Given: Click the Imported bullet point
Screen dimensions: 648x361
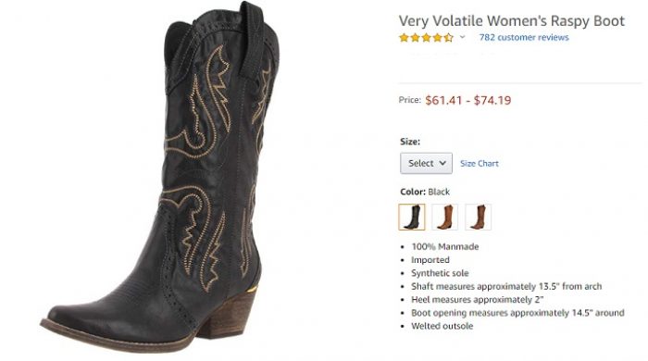Looking at the screenshot, I should click(430, 260).
